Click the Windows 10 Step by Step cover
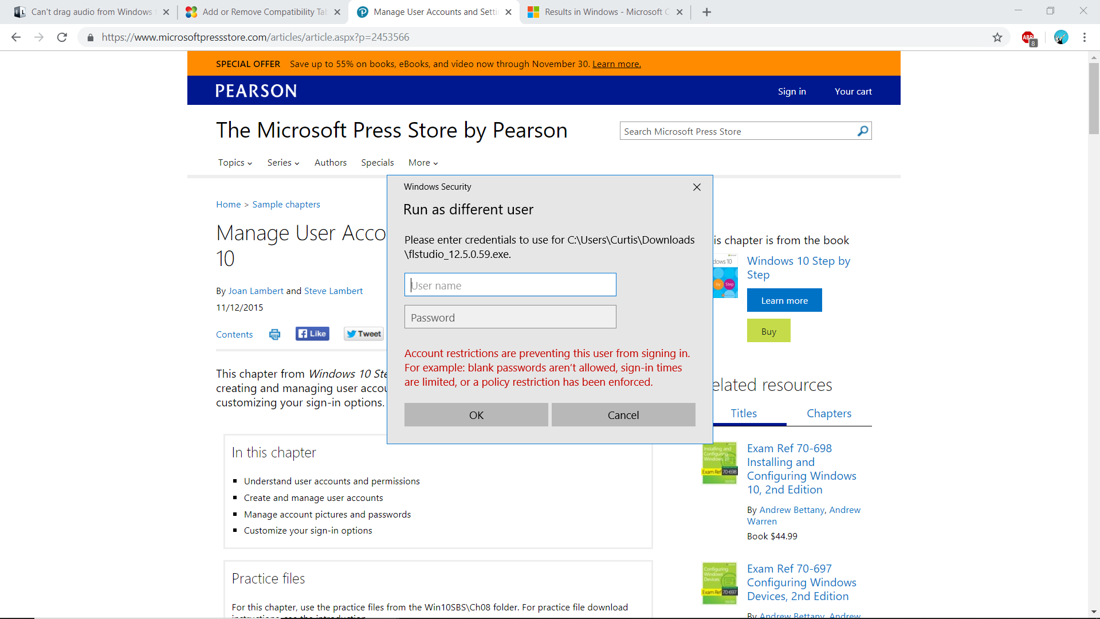Screen dimensions: 1100x619 click(725, 276)
